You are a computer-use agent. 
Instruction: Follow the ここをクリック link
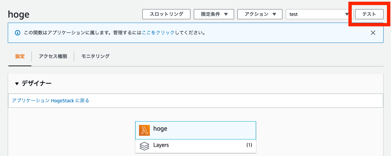158,33
